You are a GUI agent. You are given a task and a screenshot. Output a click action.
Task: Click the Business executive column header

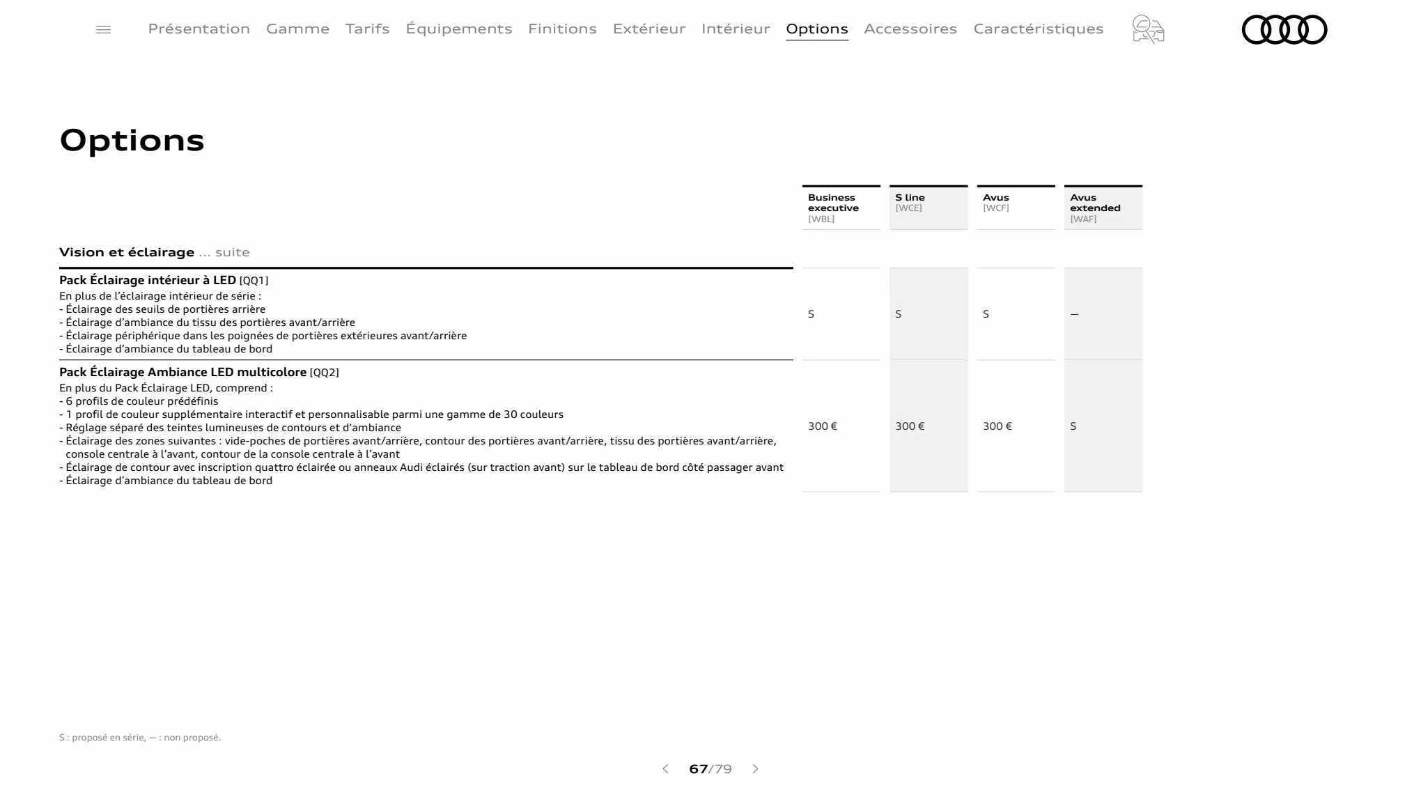[x=841, y=208]
